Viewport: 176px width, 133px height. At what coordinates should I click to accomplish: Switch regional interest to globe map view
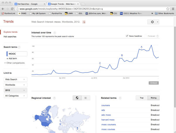(x=77, y=98)
